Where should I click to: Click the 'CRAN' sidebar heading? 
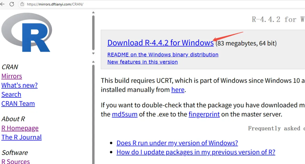[10, 67]
